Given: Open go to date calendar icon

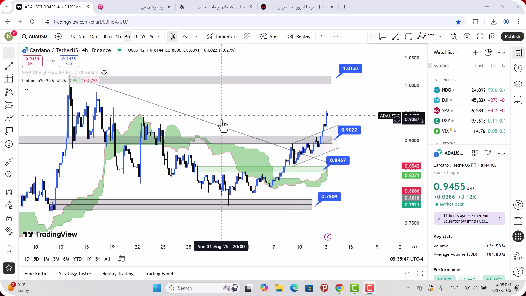Looking at the screenshot, I should pyautogui.click(x=122, y=259).
